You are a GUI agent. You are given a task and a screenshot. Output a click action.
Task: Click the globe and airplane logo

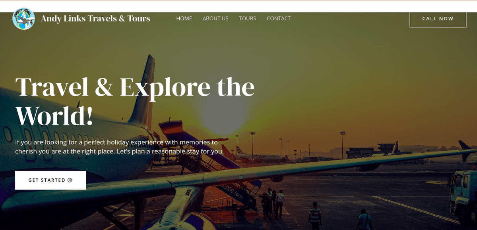coord(23,19)
